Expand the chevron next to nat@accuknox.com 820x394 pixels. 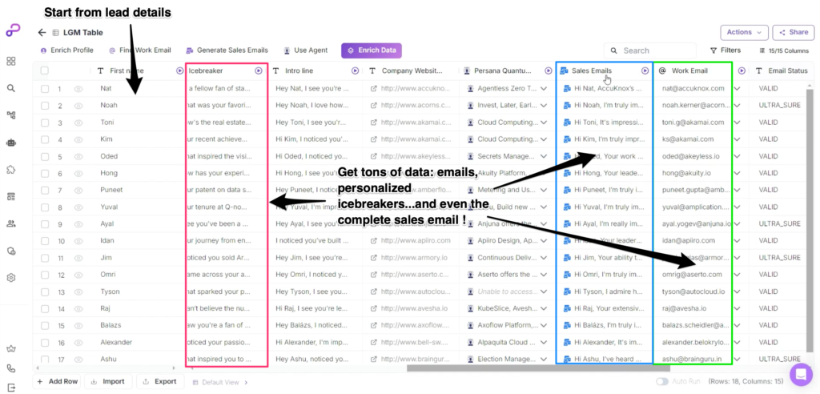click(738, 88)
